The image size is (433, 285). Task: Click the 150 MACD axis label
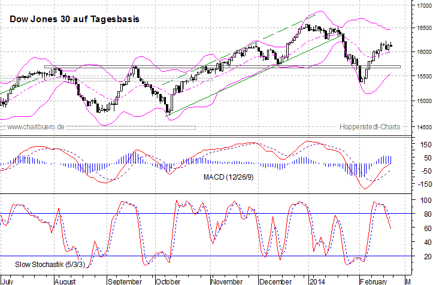(426, 145)
